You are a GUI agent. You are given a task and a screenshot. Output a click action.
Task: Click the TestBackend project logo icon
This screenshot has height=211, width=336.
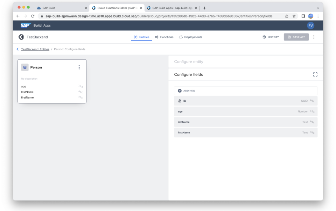21,37
